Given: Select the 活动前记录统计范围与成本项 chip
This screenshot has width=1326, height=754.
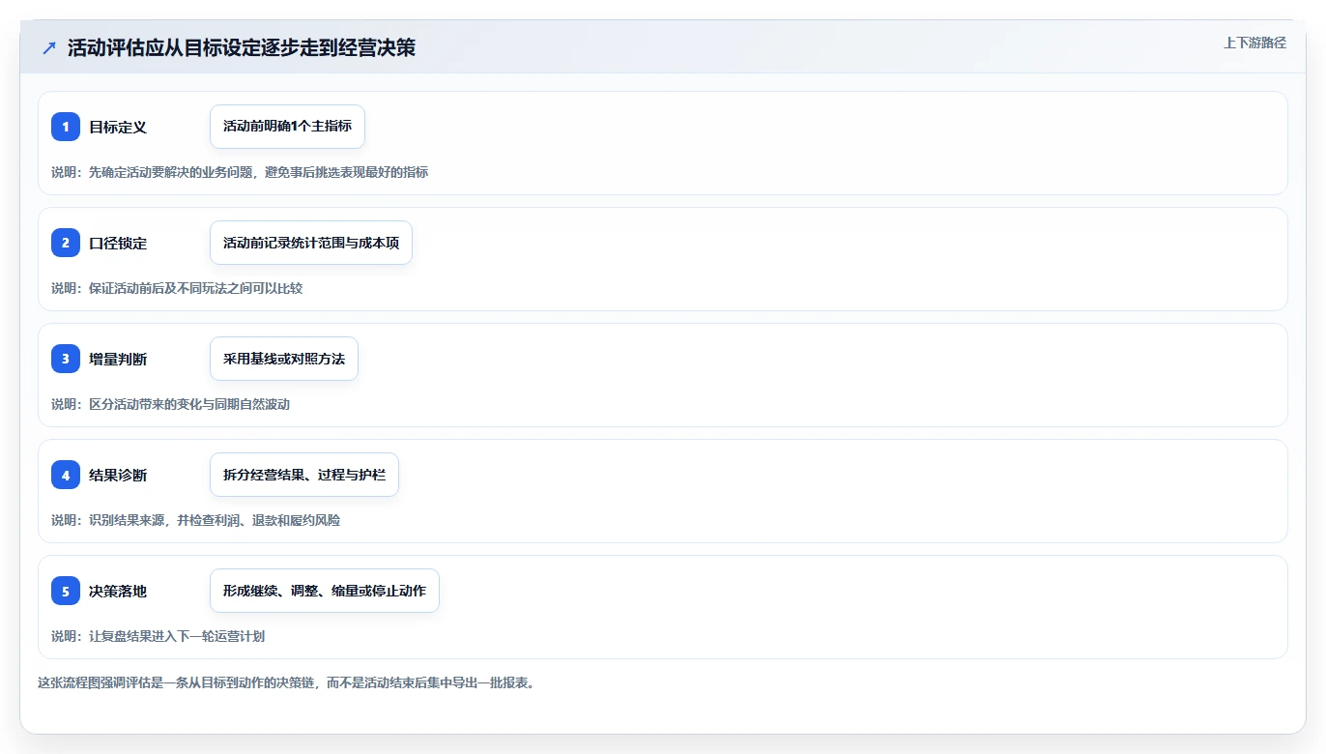Looking at the screenshot, I should click(x=311, y=243).
